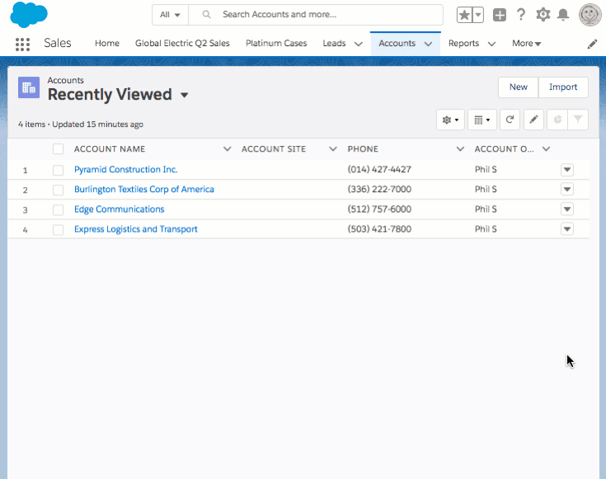Open Account Name column menu chevron

coord(228,149)
